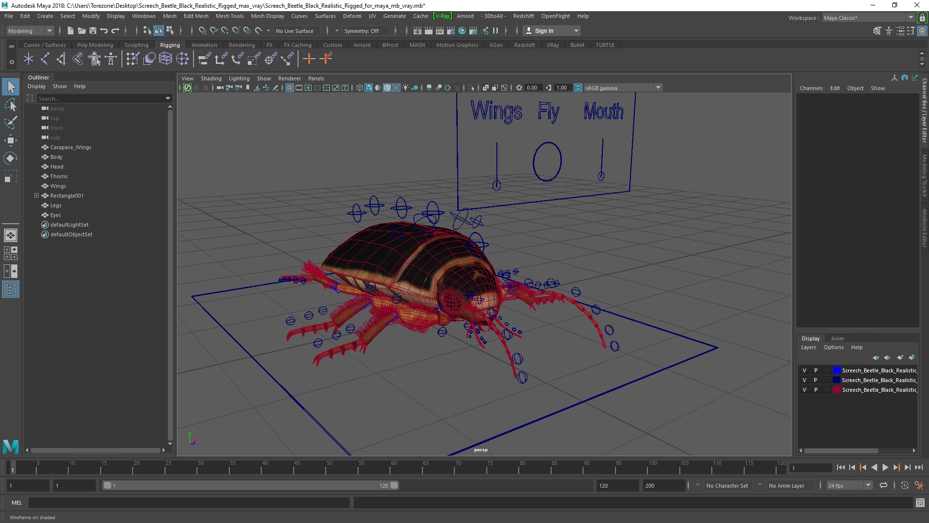
Task: Open the Sign In account dropdown
Action: coord(552,31)
